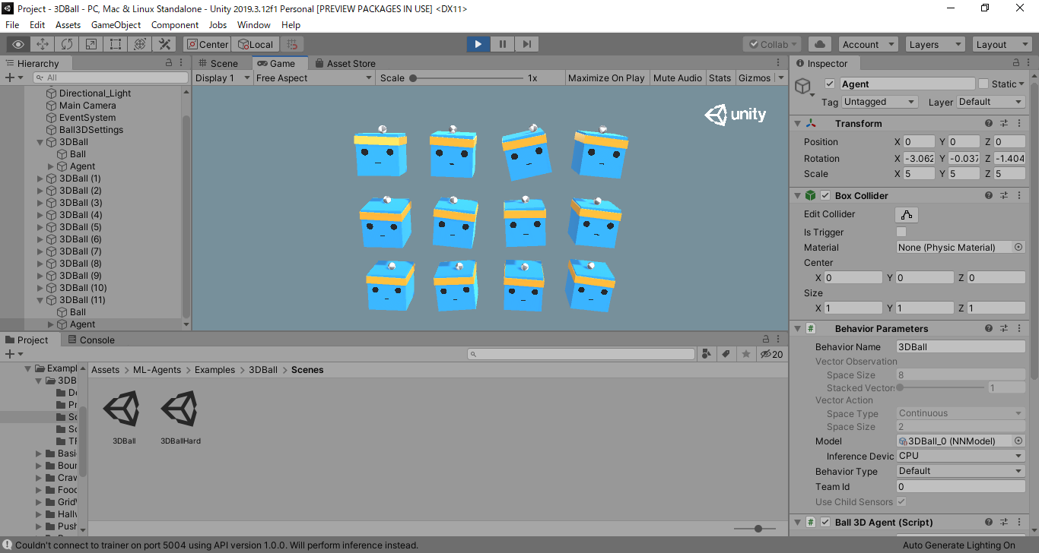Toggle Center pivot mode button
Screen dimensions: 1039x553
(208, 44)
